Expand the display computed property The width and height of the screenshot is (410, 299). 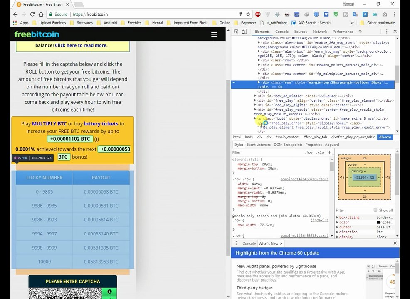337,237
